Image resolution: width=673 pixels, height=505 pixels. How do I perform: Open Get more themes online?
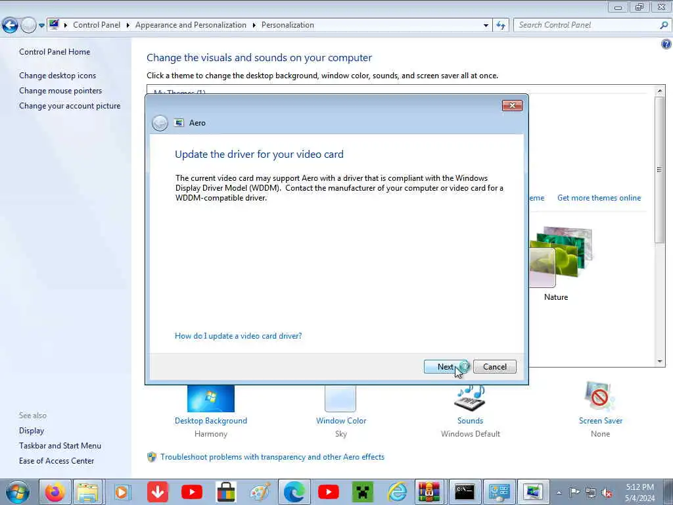pos(599,198)
